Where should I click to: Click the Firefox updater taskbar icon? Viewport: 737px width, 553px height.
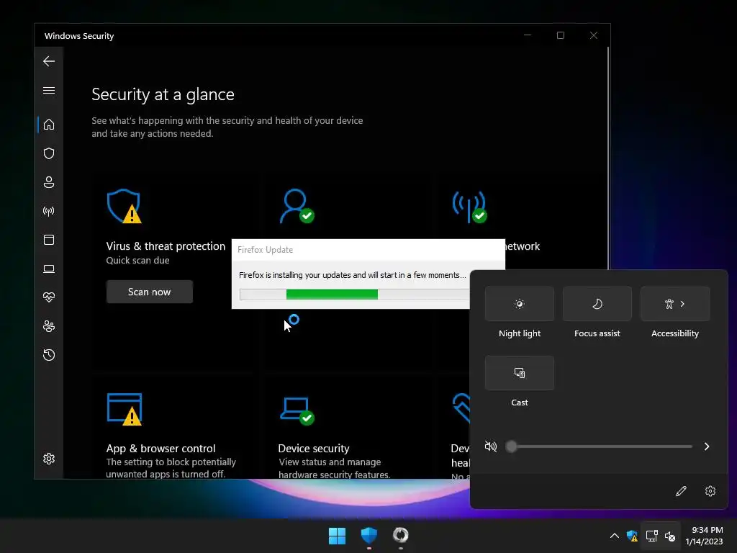pyautogui.click(x=400, y=535)
